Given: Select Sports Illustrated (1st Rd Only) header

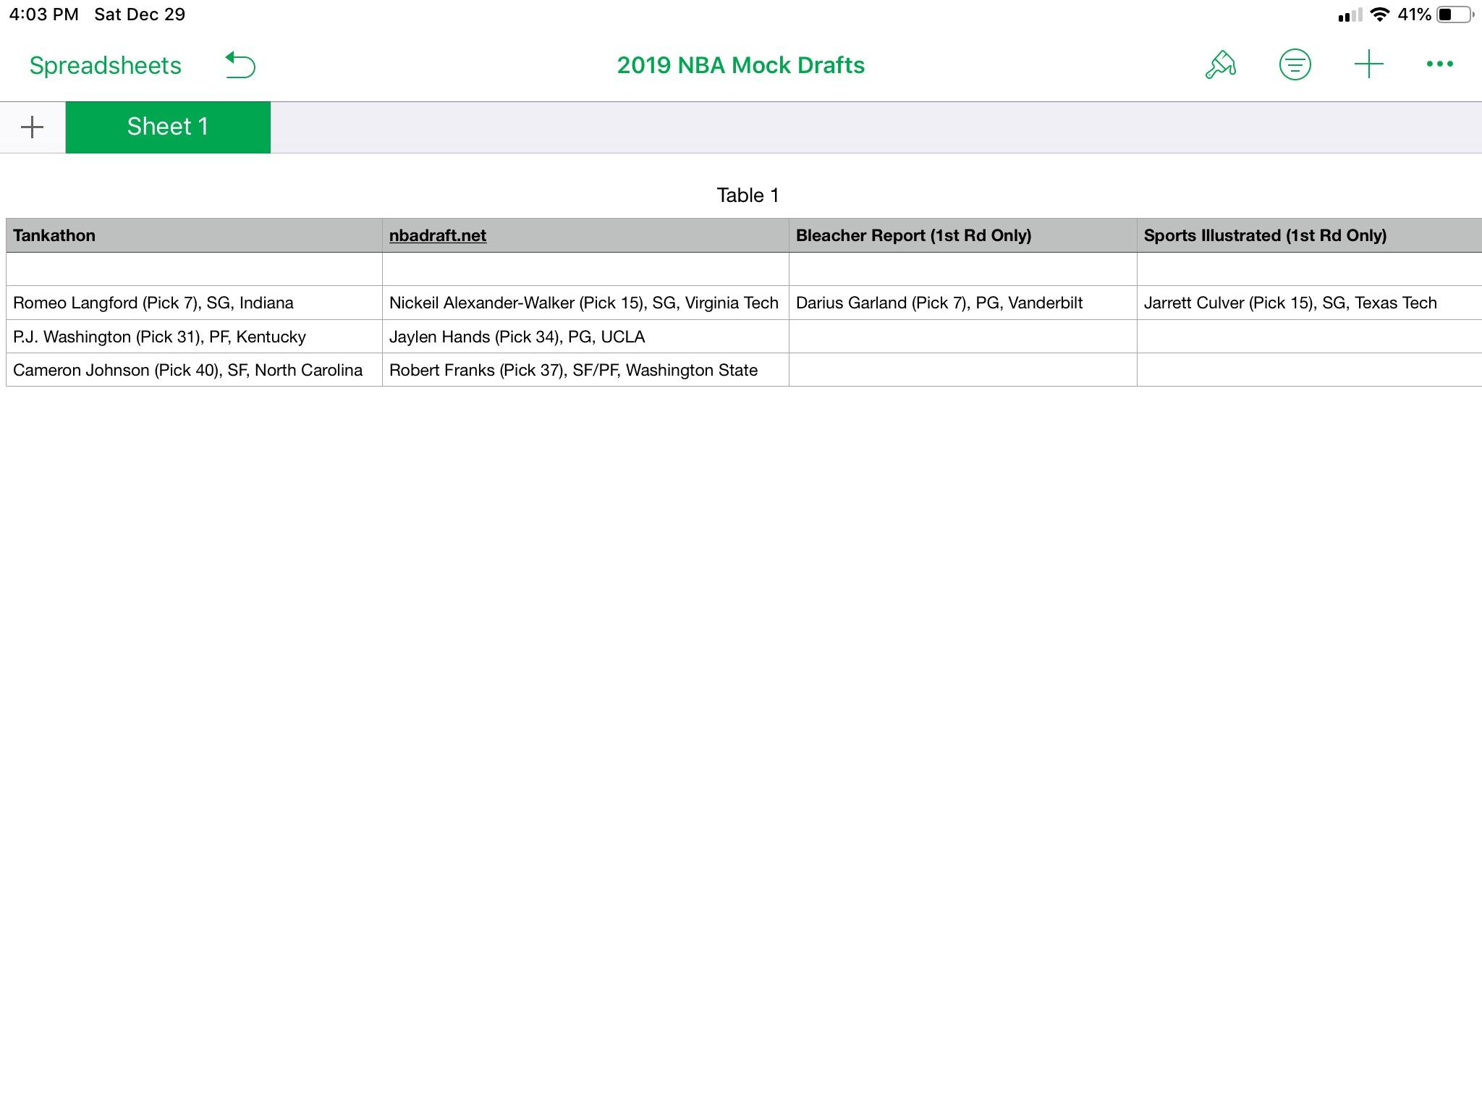Looking at the screenshot, I should (1309, 235).
